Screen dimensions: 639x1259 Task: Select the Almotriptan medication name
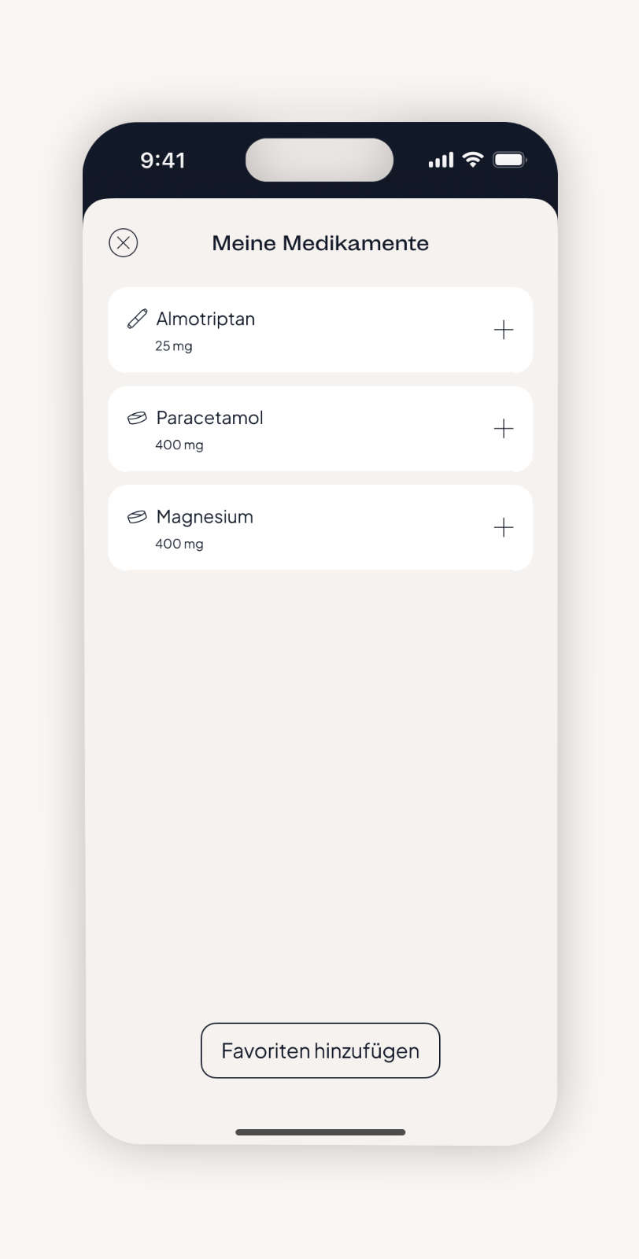tap(205, 319)
